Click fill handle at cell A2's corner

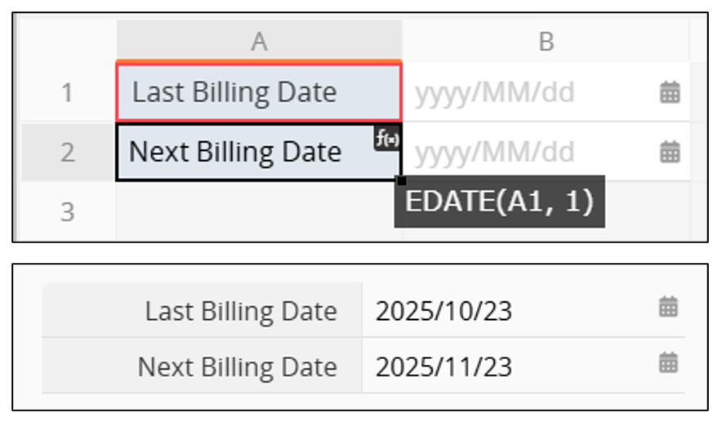pos(400,180)
